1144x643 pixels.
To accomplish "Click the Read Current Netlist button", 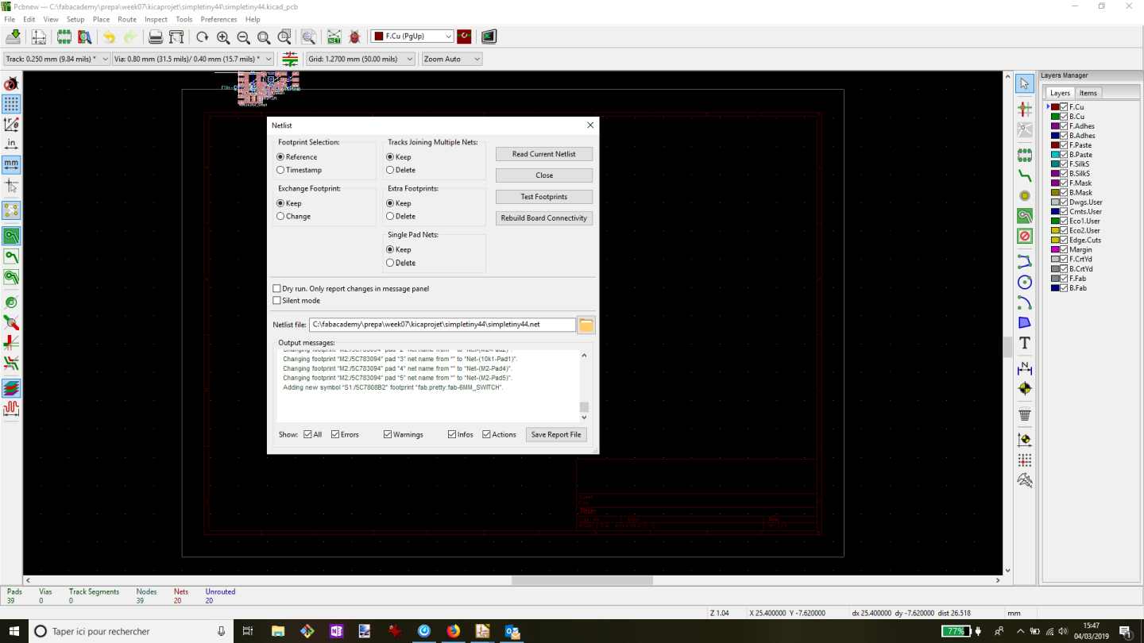I will [544, 154].
